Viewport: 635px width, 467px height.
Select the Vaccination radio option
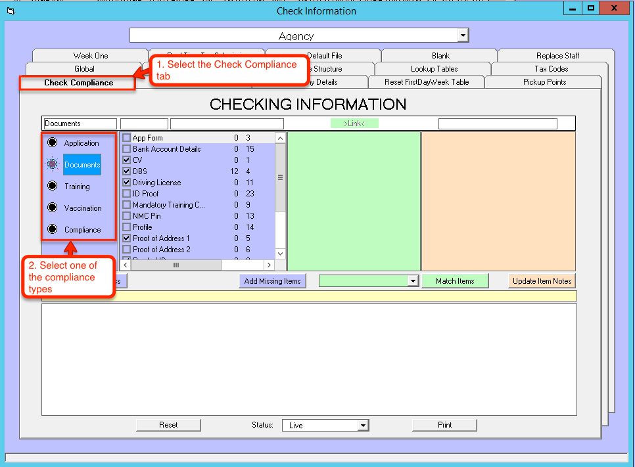pyautogui.click(x=53, y=208)
